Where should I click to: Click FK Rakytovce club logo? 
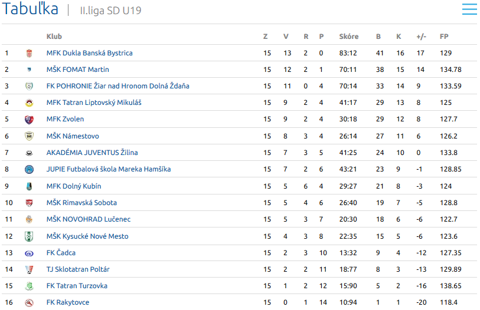[x=29, y=302]
